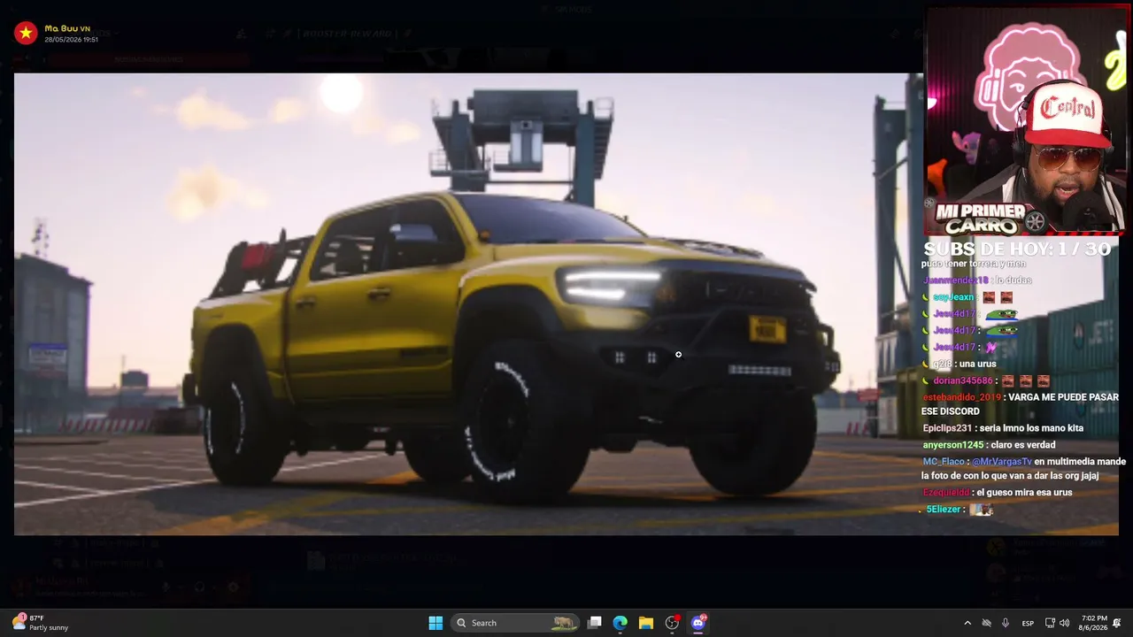Click Ma. Buu's Vietnam flag avatar

coord(26,34)
